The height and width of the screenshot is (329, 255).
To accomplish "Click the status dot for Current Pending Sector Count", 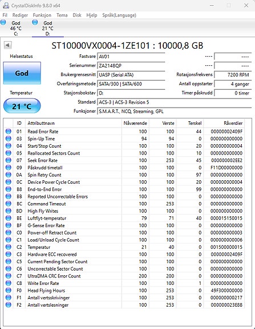I will click(9, 261).
